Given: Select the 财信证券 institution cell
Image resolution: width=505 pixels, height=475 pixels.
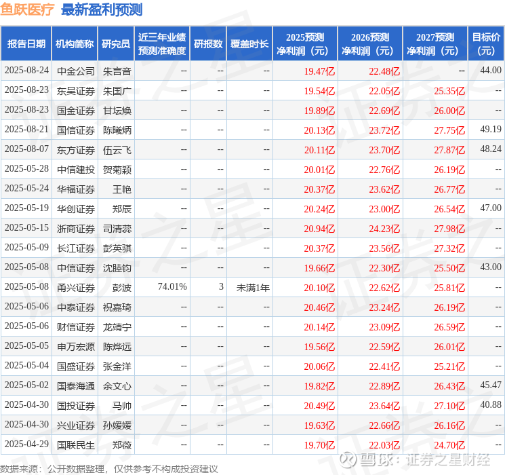Looking at the screenshot, I should tap(76, 327).
